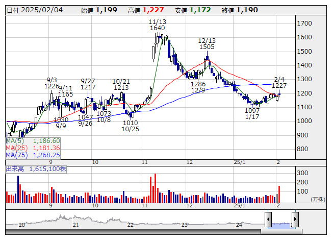The height and width of the screenshot is (240, 333).
Task: Click year 24 in the overview timeline
Action: 239,225
